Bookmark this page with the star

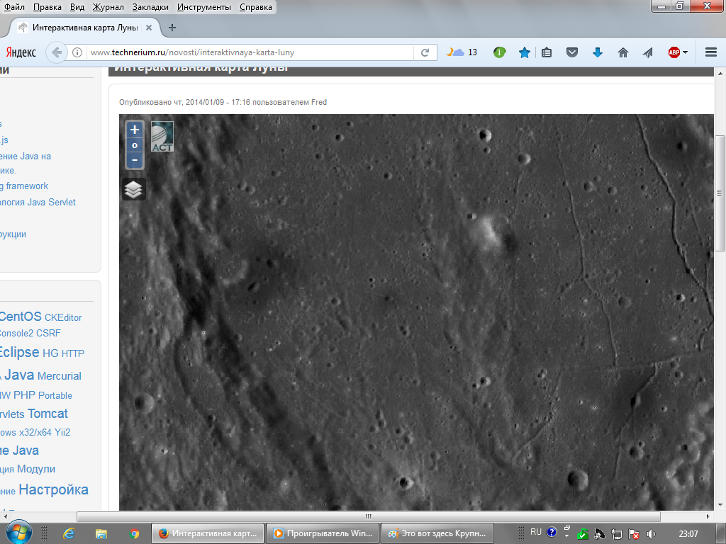click(524, 52)
